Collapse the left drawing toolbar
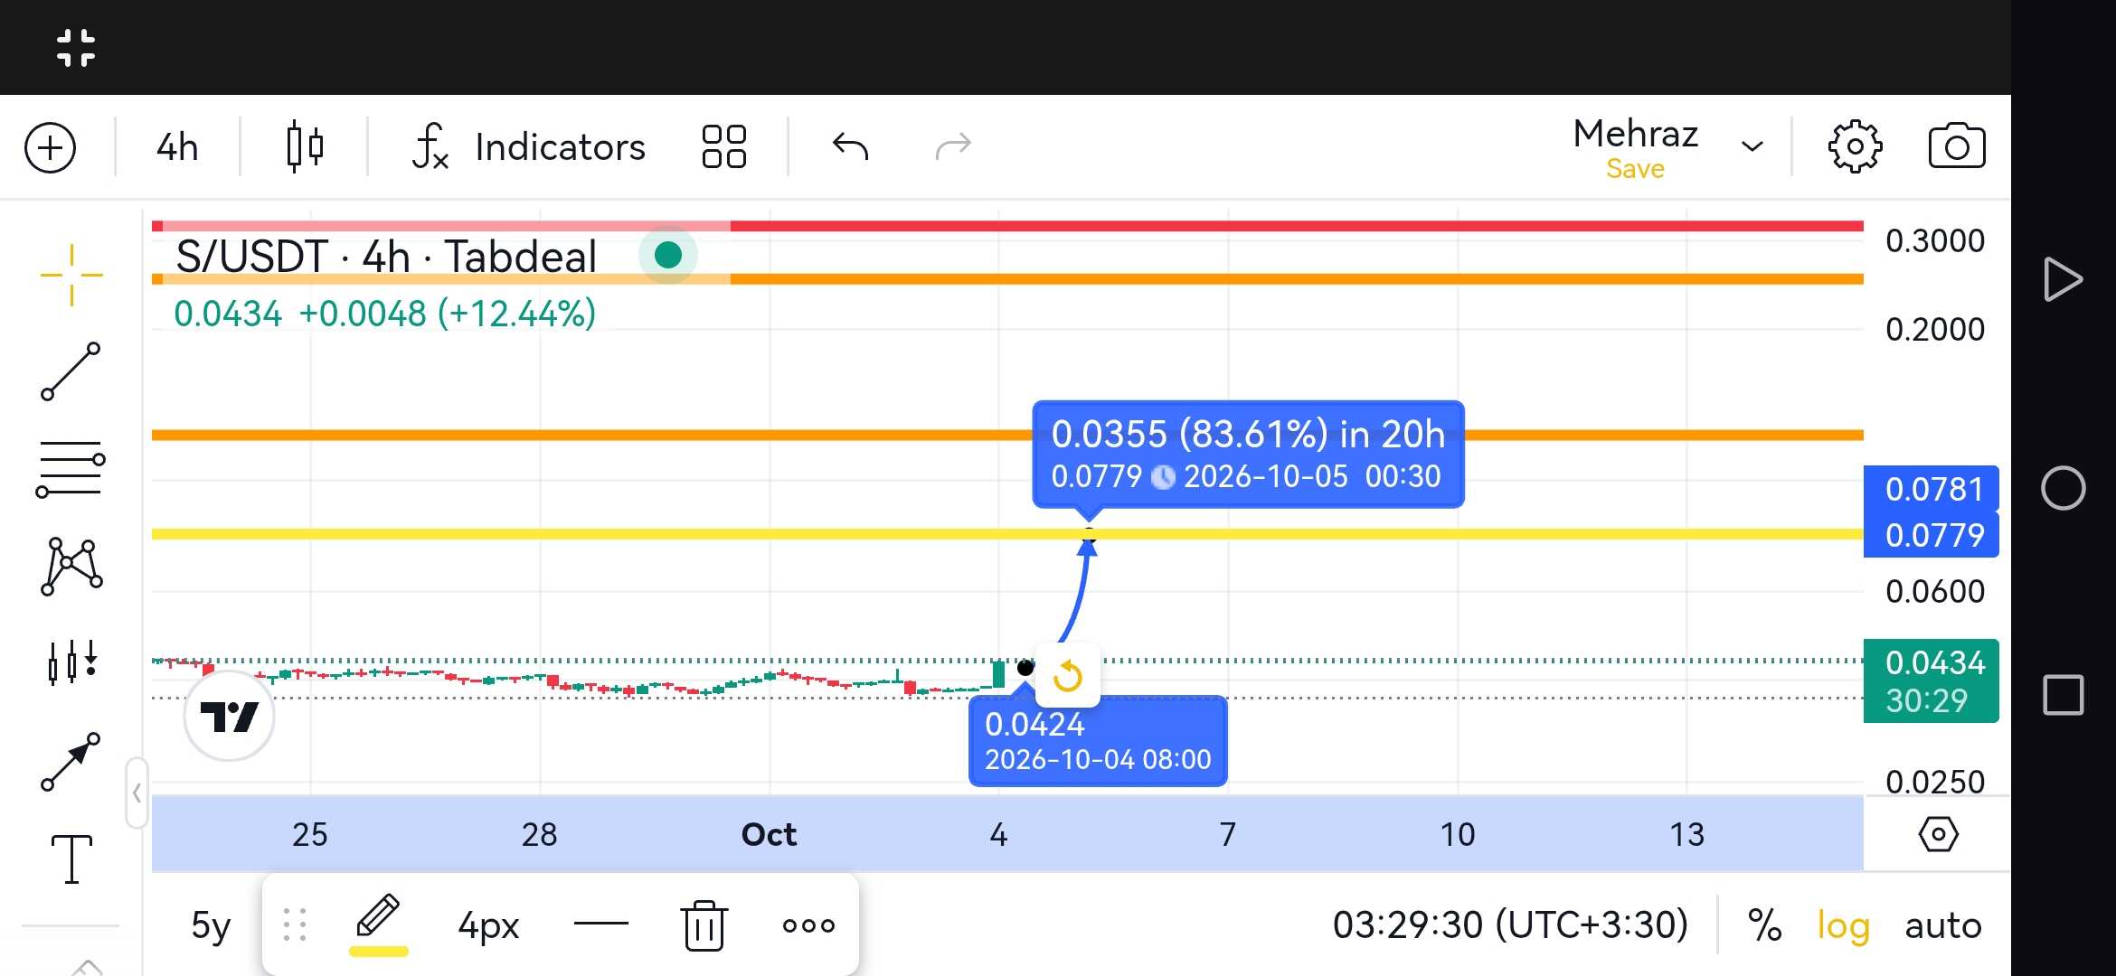This screenshot has width=2116, height=976. pyautogui.click(x=137, y=793)
